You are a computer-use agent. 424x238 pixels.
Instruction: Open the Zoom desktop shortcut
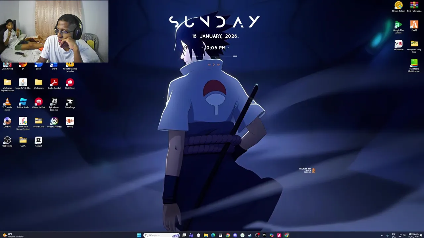tap(38, 66)
